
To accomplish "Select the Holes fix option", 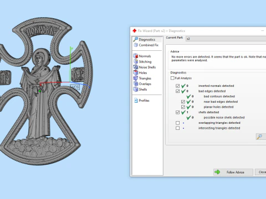I will 143,72.
